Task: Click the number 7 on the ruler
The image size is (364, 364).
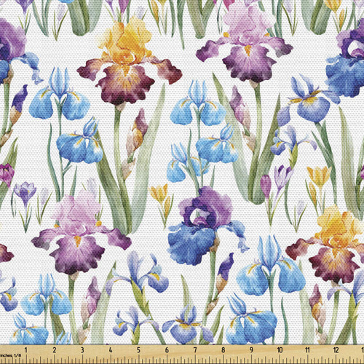Action: 195,350
